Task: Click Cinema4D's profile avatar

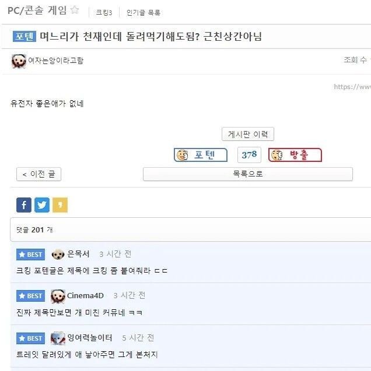Action: (58, 296)
